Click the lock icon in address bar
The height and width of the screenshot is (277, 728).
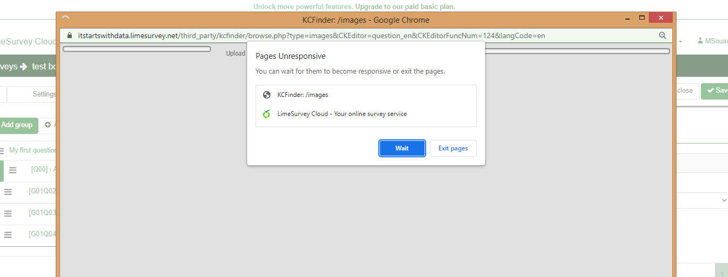(70, 35)
